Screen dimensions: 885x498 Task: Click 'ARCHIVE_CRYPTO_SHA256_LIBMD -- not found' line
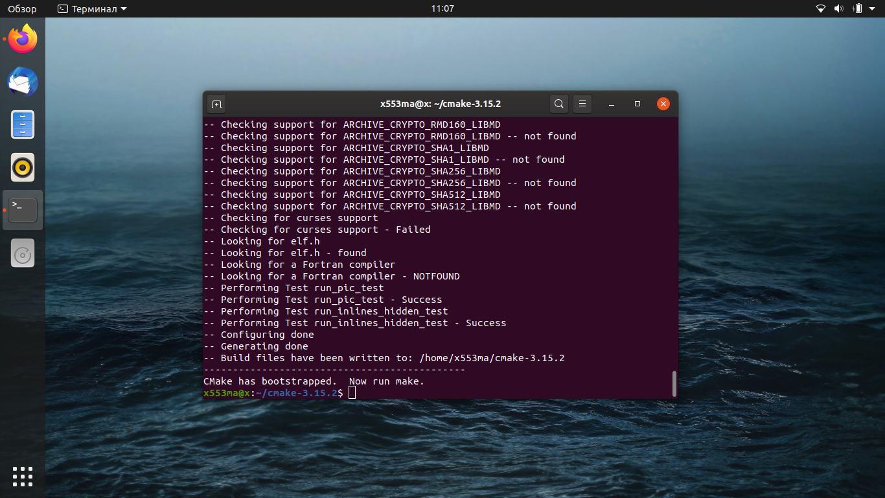(x=390, y=183)
